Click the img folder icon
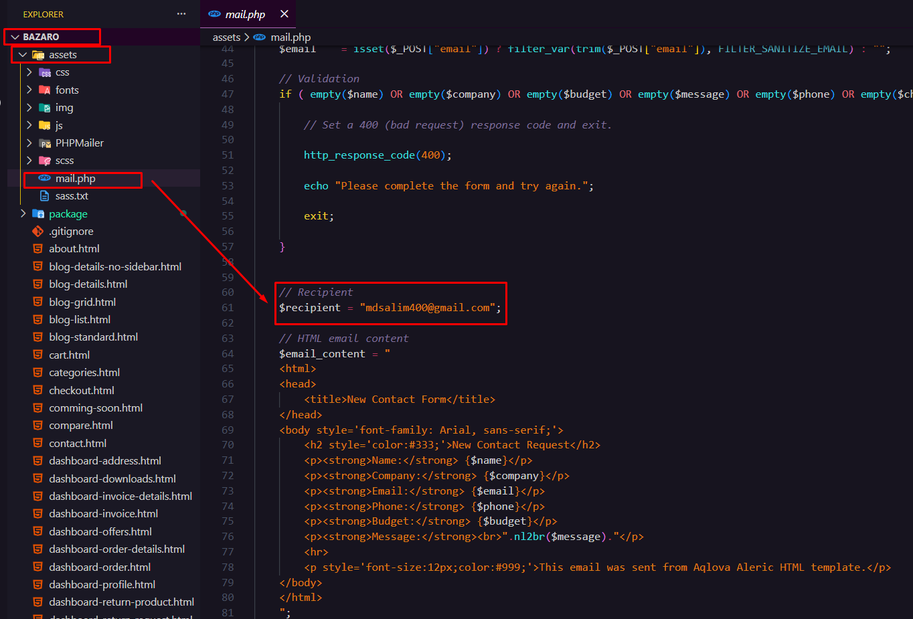Screen dimensions: 913x619 pos(45,108)
